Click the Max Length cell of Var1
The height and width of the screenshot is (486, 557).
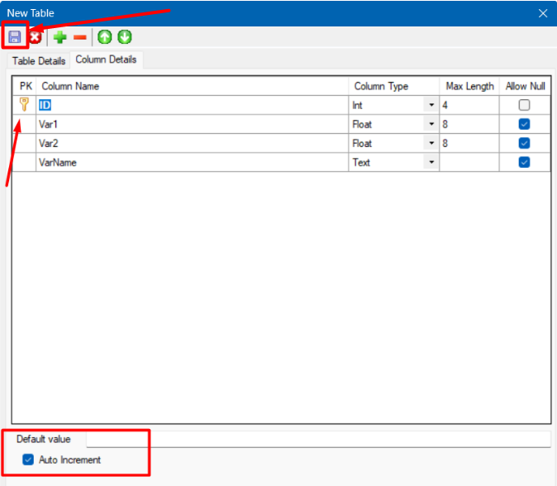[468, 124]
